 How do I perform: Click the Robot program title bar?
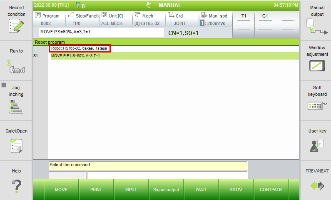(x=166, y=42)
